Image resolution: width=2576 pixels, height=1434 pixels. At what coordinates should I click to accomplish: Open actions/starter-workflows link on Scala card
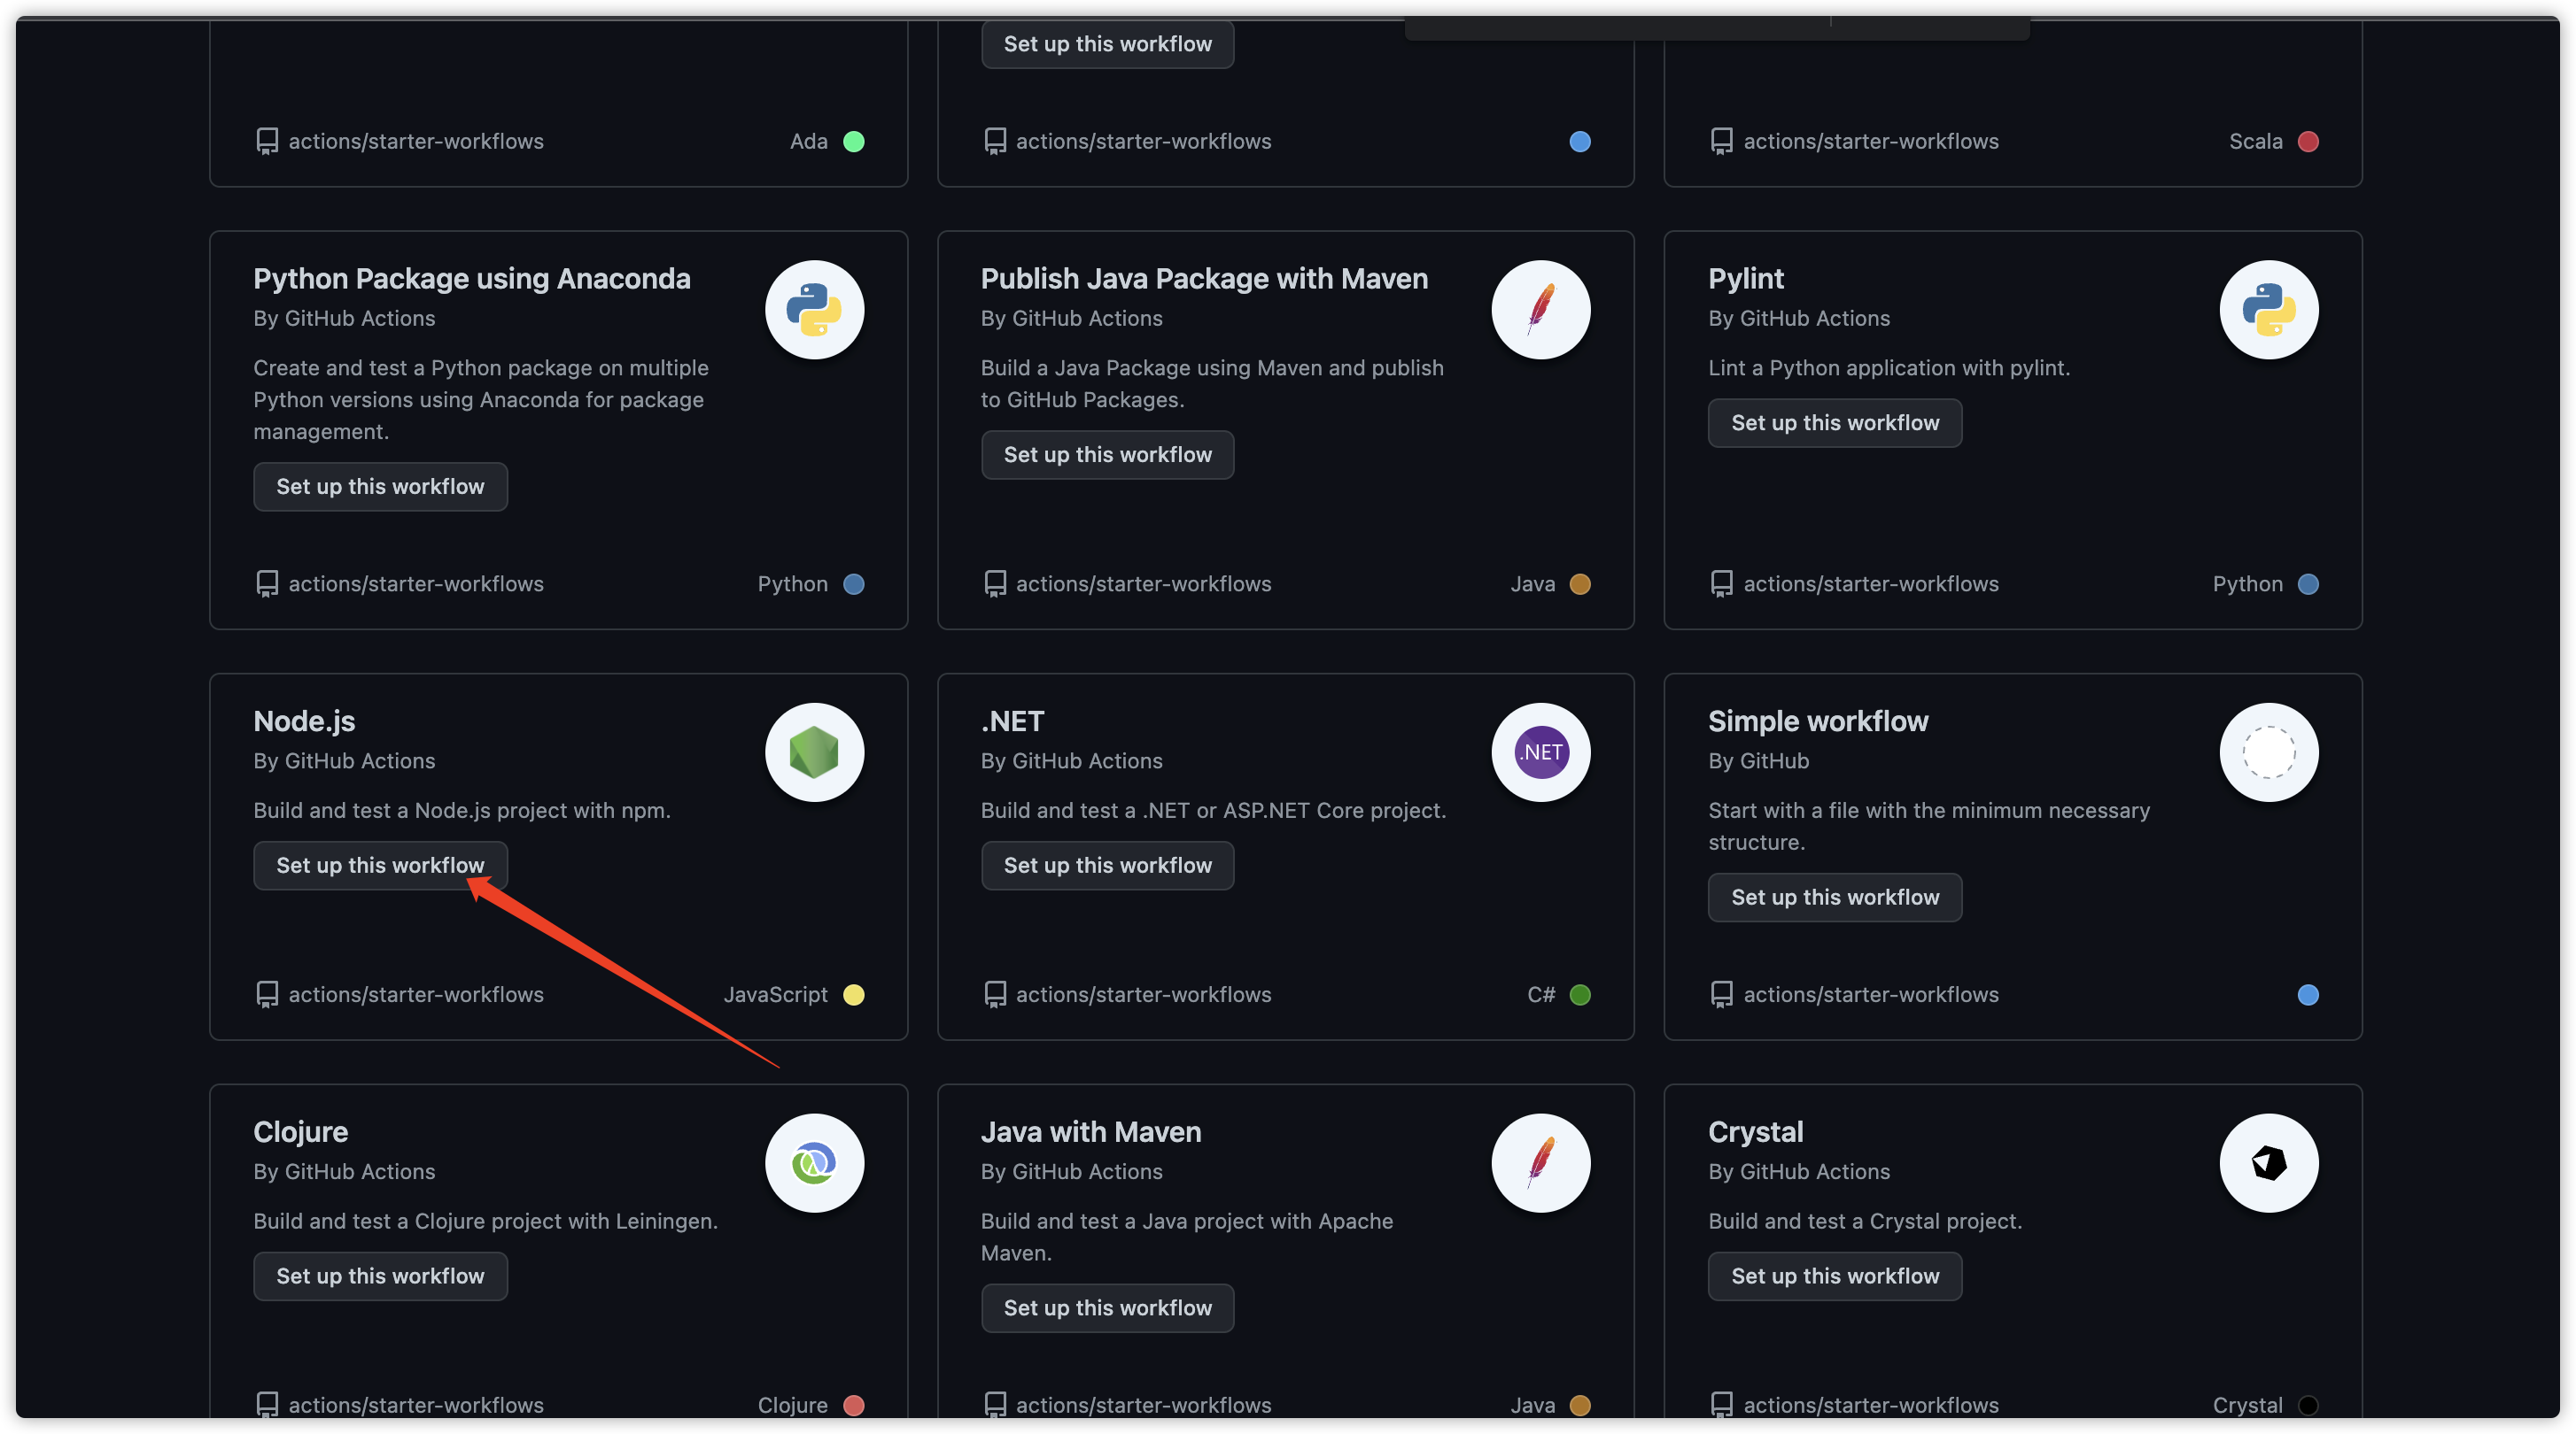tap(1871, 142)
